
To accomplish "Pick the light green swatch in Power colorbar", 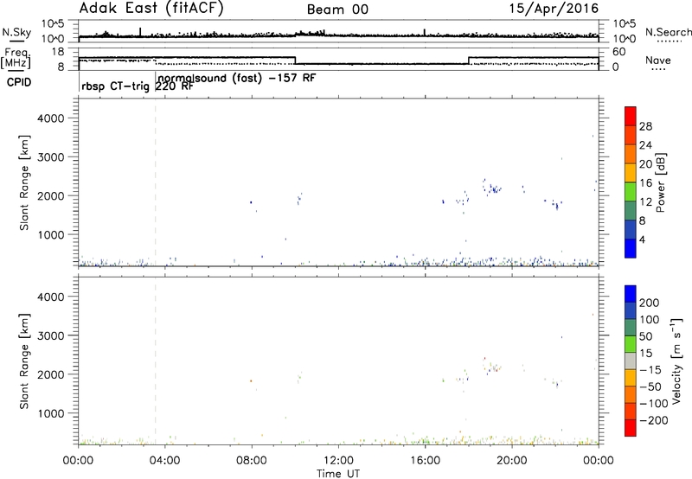I will point(631,192).
